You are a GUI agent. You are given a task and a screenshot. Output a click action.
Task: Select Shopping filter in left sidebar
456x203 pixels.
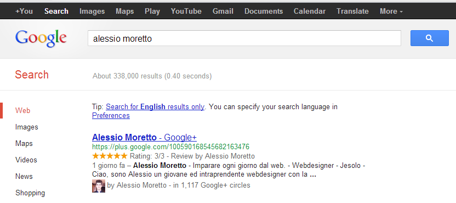30,193
